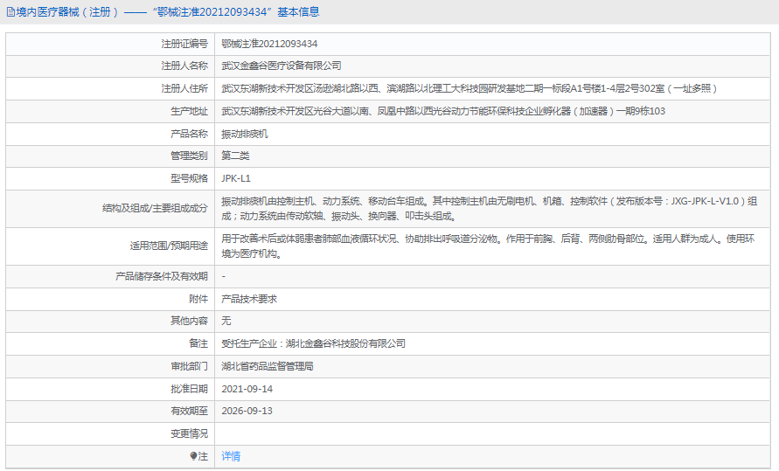
Task: Click the 产品储存条件及有效期 label
Action: click(x=162, y=276)
